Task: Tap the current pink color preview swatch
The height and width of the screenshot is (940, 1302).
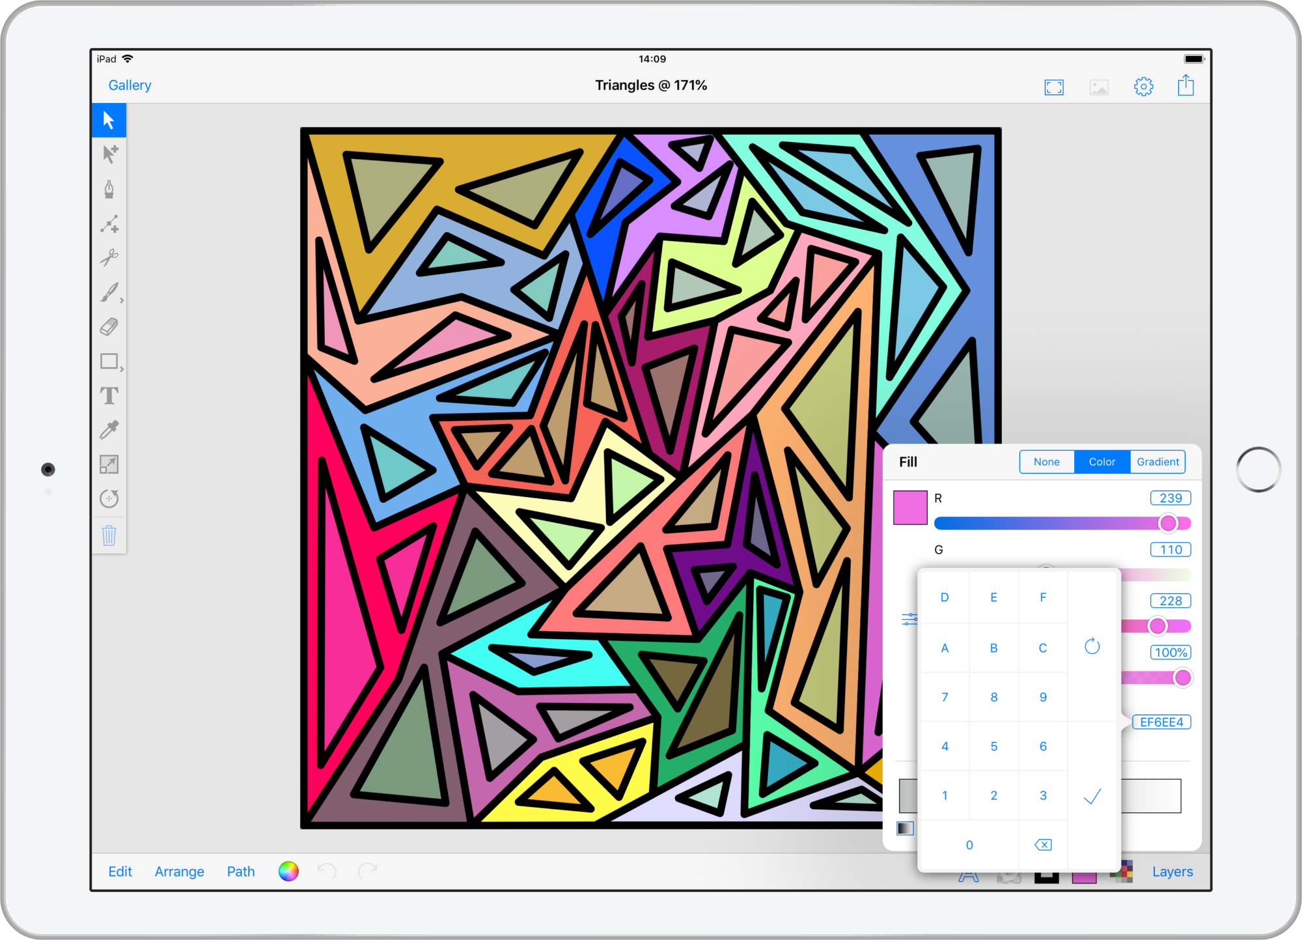Action: (910, 507)
